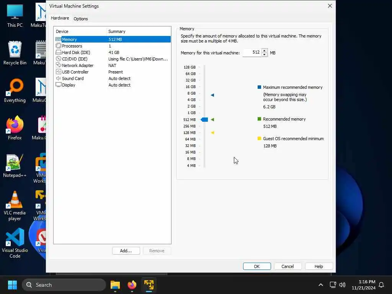
Task: Click the '1 GB' slider label
Action: pos(191,113)
